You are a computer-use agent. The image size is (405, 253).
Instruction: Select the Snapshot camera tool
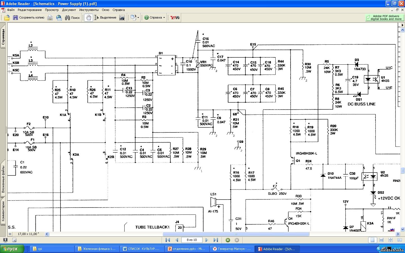click(122, 18)
